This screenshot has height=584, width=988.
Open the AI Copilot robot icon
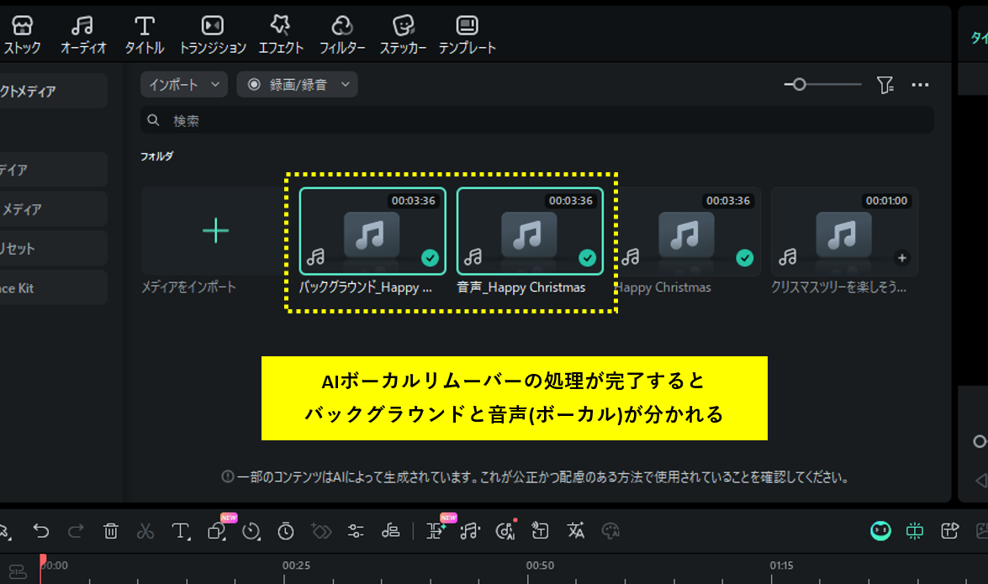(x=880, y=531)
